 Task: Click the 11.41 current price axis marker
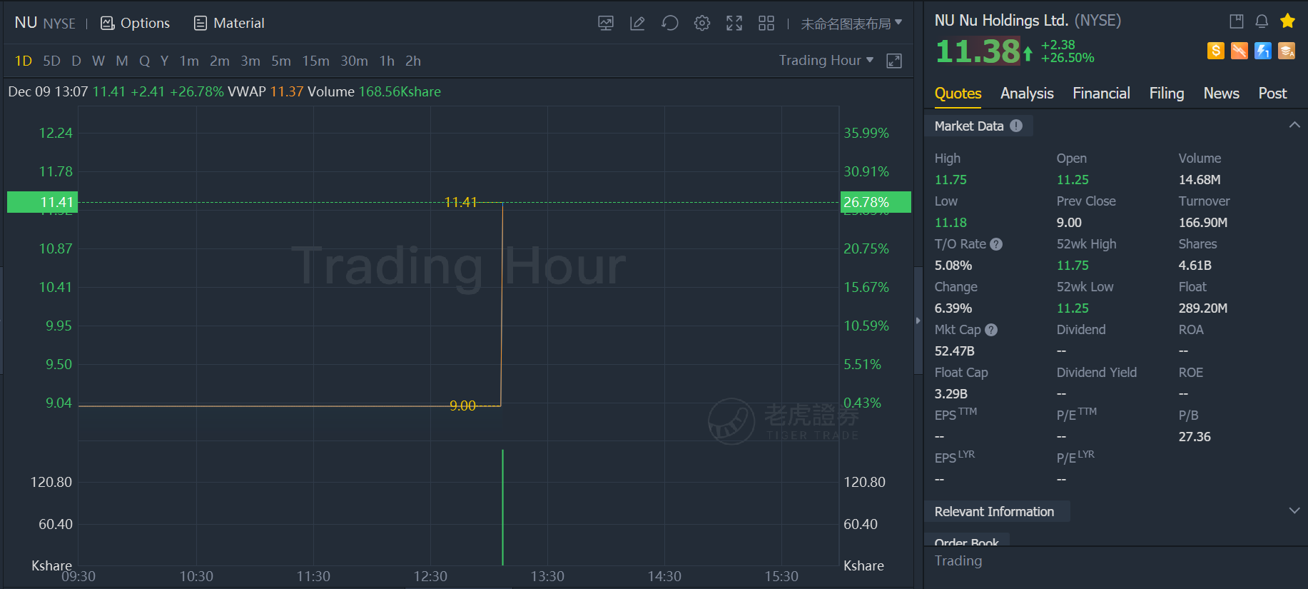[42, 202]
